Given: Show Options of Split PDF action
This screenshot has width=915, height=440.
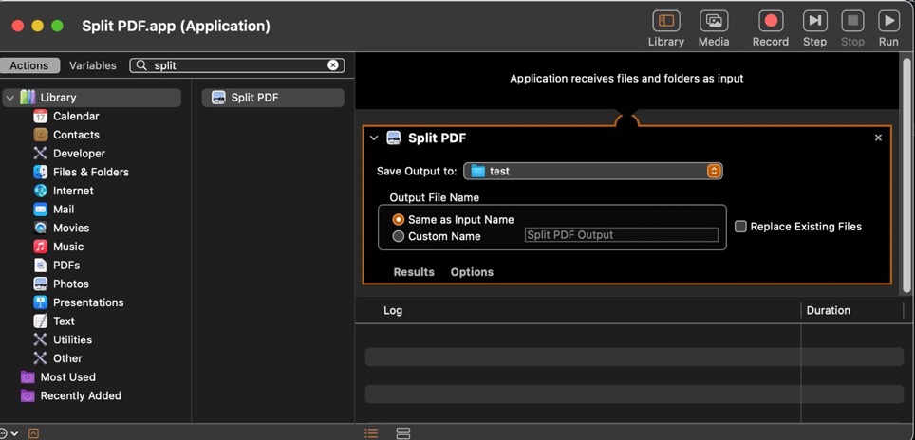Looking at the screenshot, I should pos(472,272).
